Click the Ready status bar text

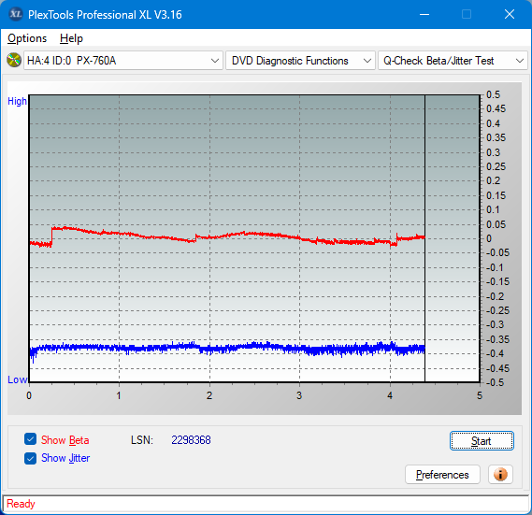tap(21, 504)
